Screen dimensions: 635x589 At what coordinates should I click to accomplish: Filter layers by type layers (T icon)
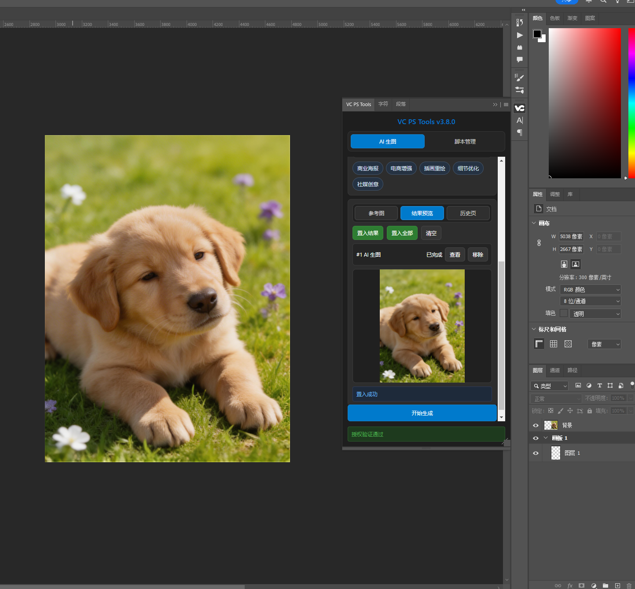pyautogui.click(x=599, y=386)
